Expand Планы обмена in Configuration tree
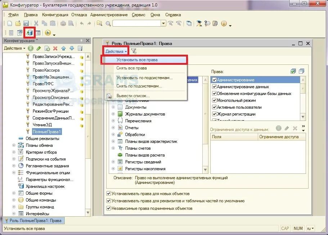 tap(14, 145)
